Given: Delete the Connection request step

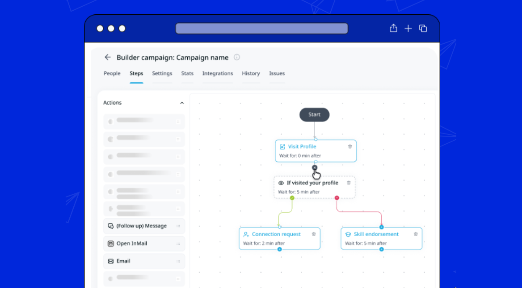Looking at the screenshot, I should coord(314,234).
